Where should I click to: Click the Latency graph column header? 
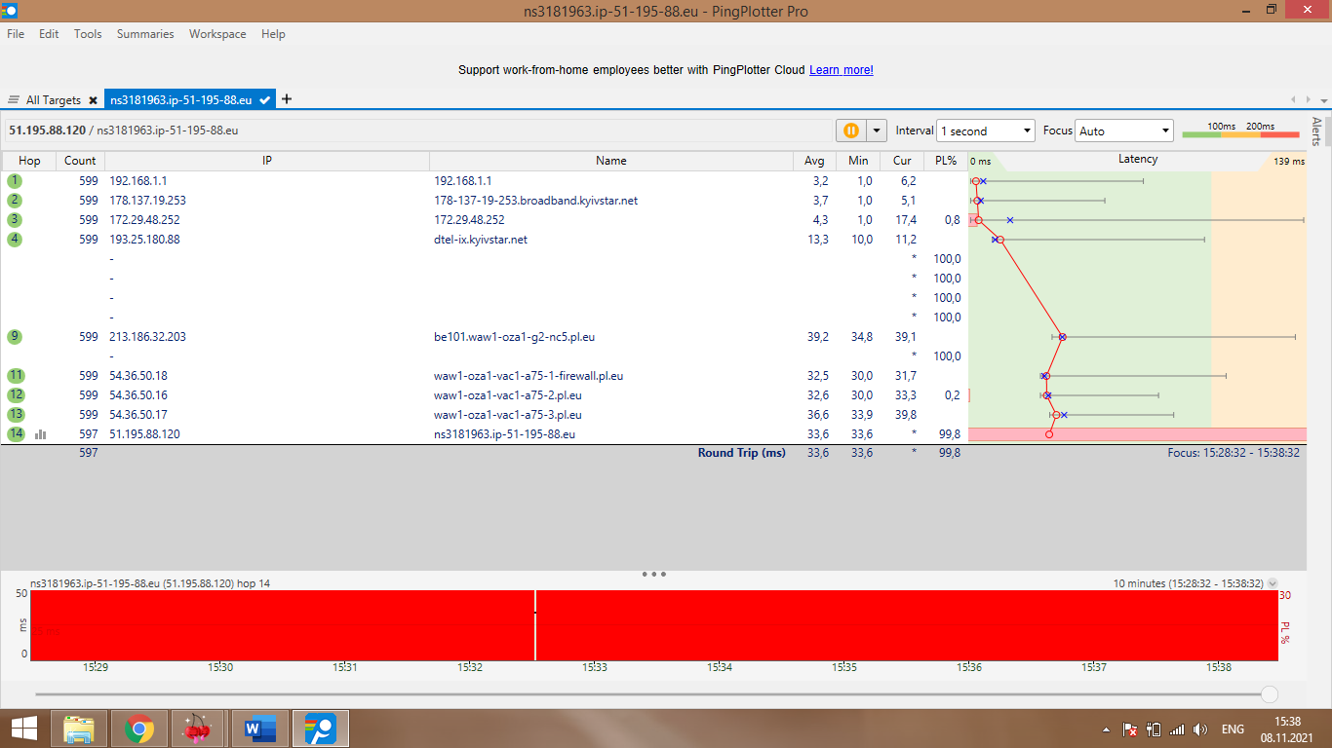pos(1137,160)
